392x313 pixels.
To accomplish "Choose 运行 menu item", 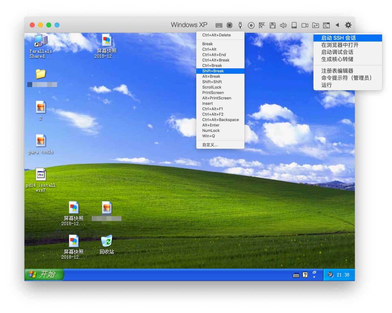I will (x=347, y=85).
